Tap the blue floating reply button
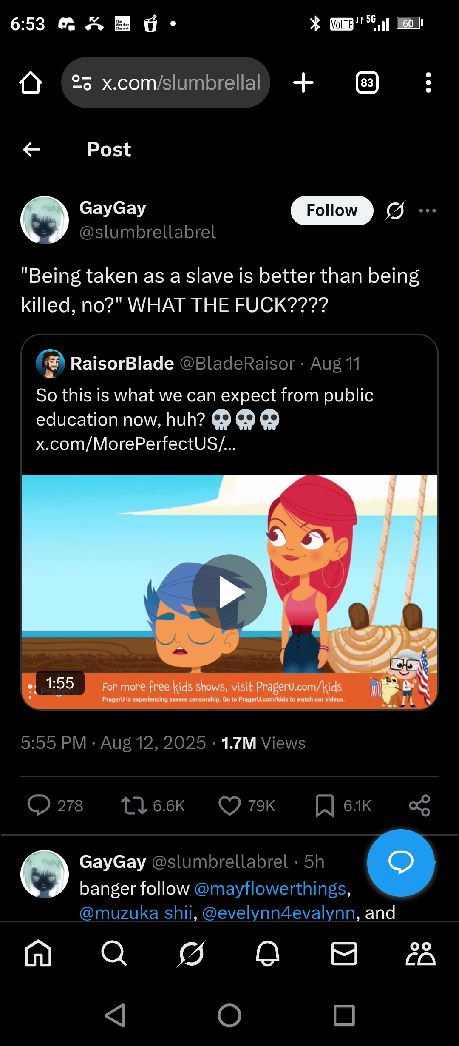The image size is (459, 1046). pos(400,863)
